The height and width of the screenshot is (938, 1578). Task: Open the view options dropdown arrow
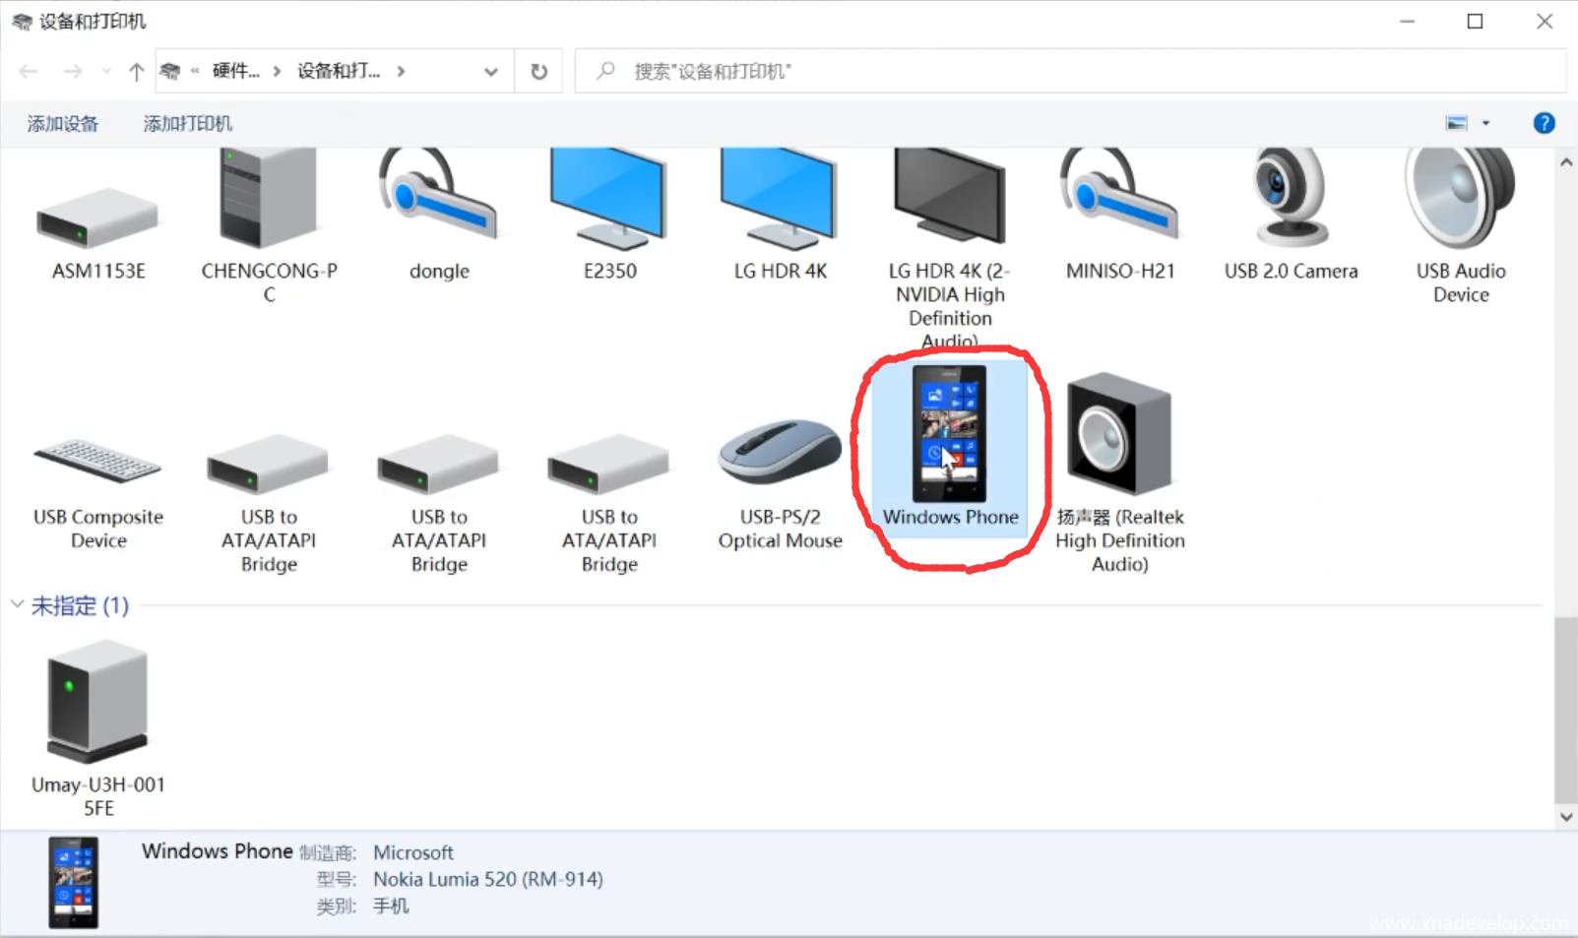click(1486, 123)
